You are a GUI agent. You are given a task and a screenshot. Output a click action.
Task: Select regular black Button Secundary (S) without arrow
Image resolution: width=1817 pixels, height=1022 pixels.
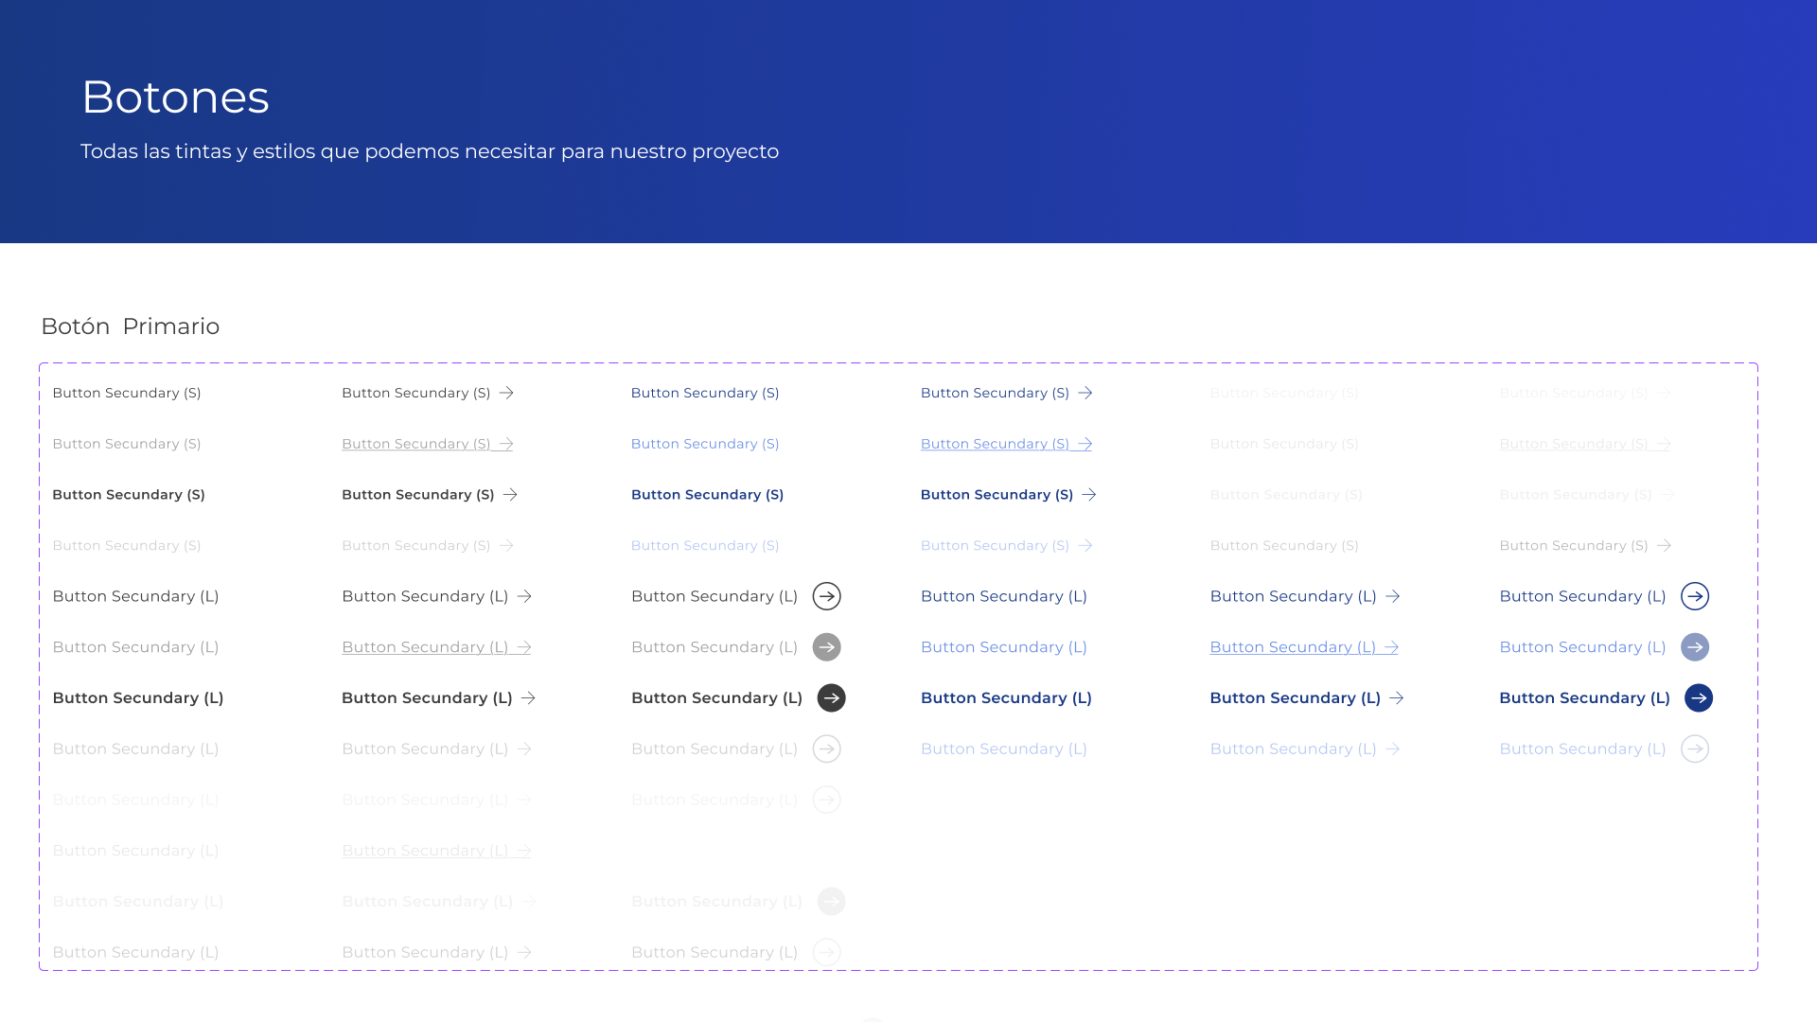[127, 393]
